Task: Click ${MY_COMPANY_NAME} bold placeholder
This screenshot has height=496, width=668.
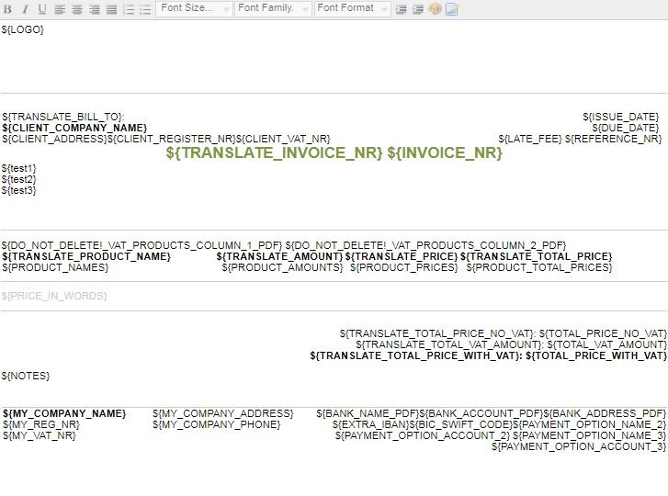Action: (64, 413)
